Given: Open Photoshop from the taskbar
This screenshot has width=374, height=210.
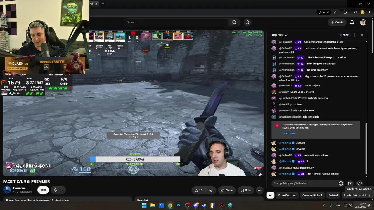Looking at the screenshot, I should pyautogui.click(x=179, y=205).
